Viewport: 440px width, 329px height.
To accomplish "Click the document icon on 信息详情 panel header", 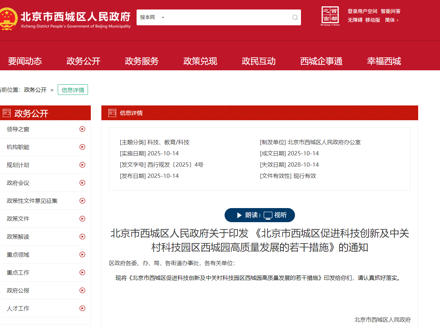I will 112,112.
